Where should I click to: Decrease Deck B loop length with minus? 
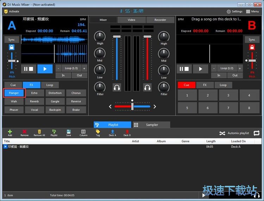(214, 68)
